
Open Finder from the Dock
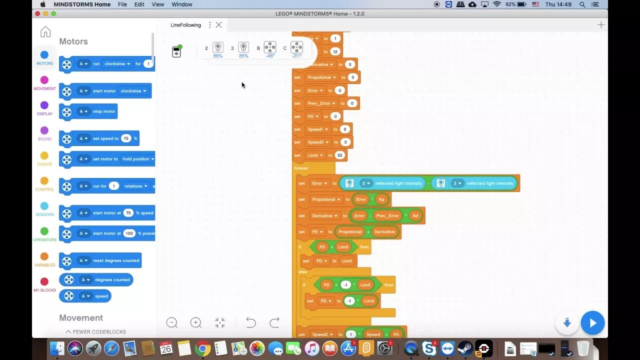(x=57, y=348)
